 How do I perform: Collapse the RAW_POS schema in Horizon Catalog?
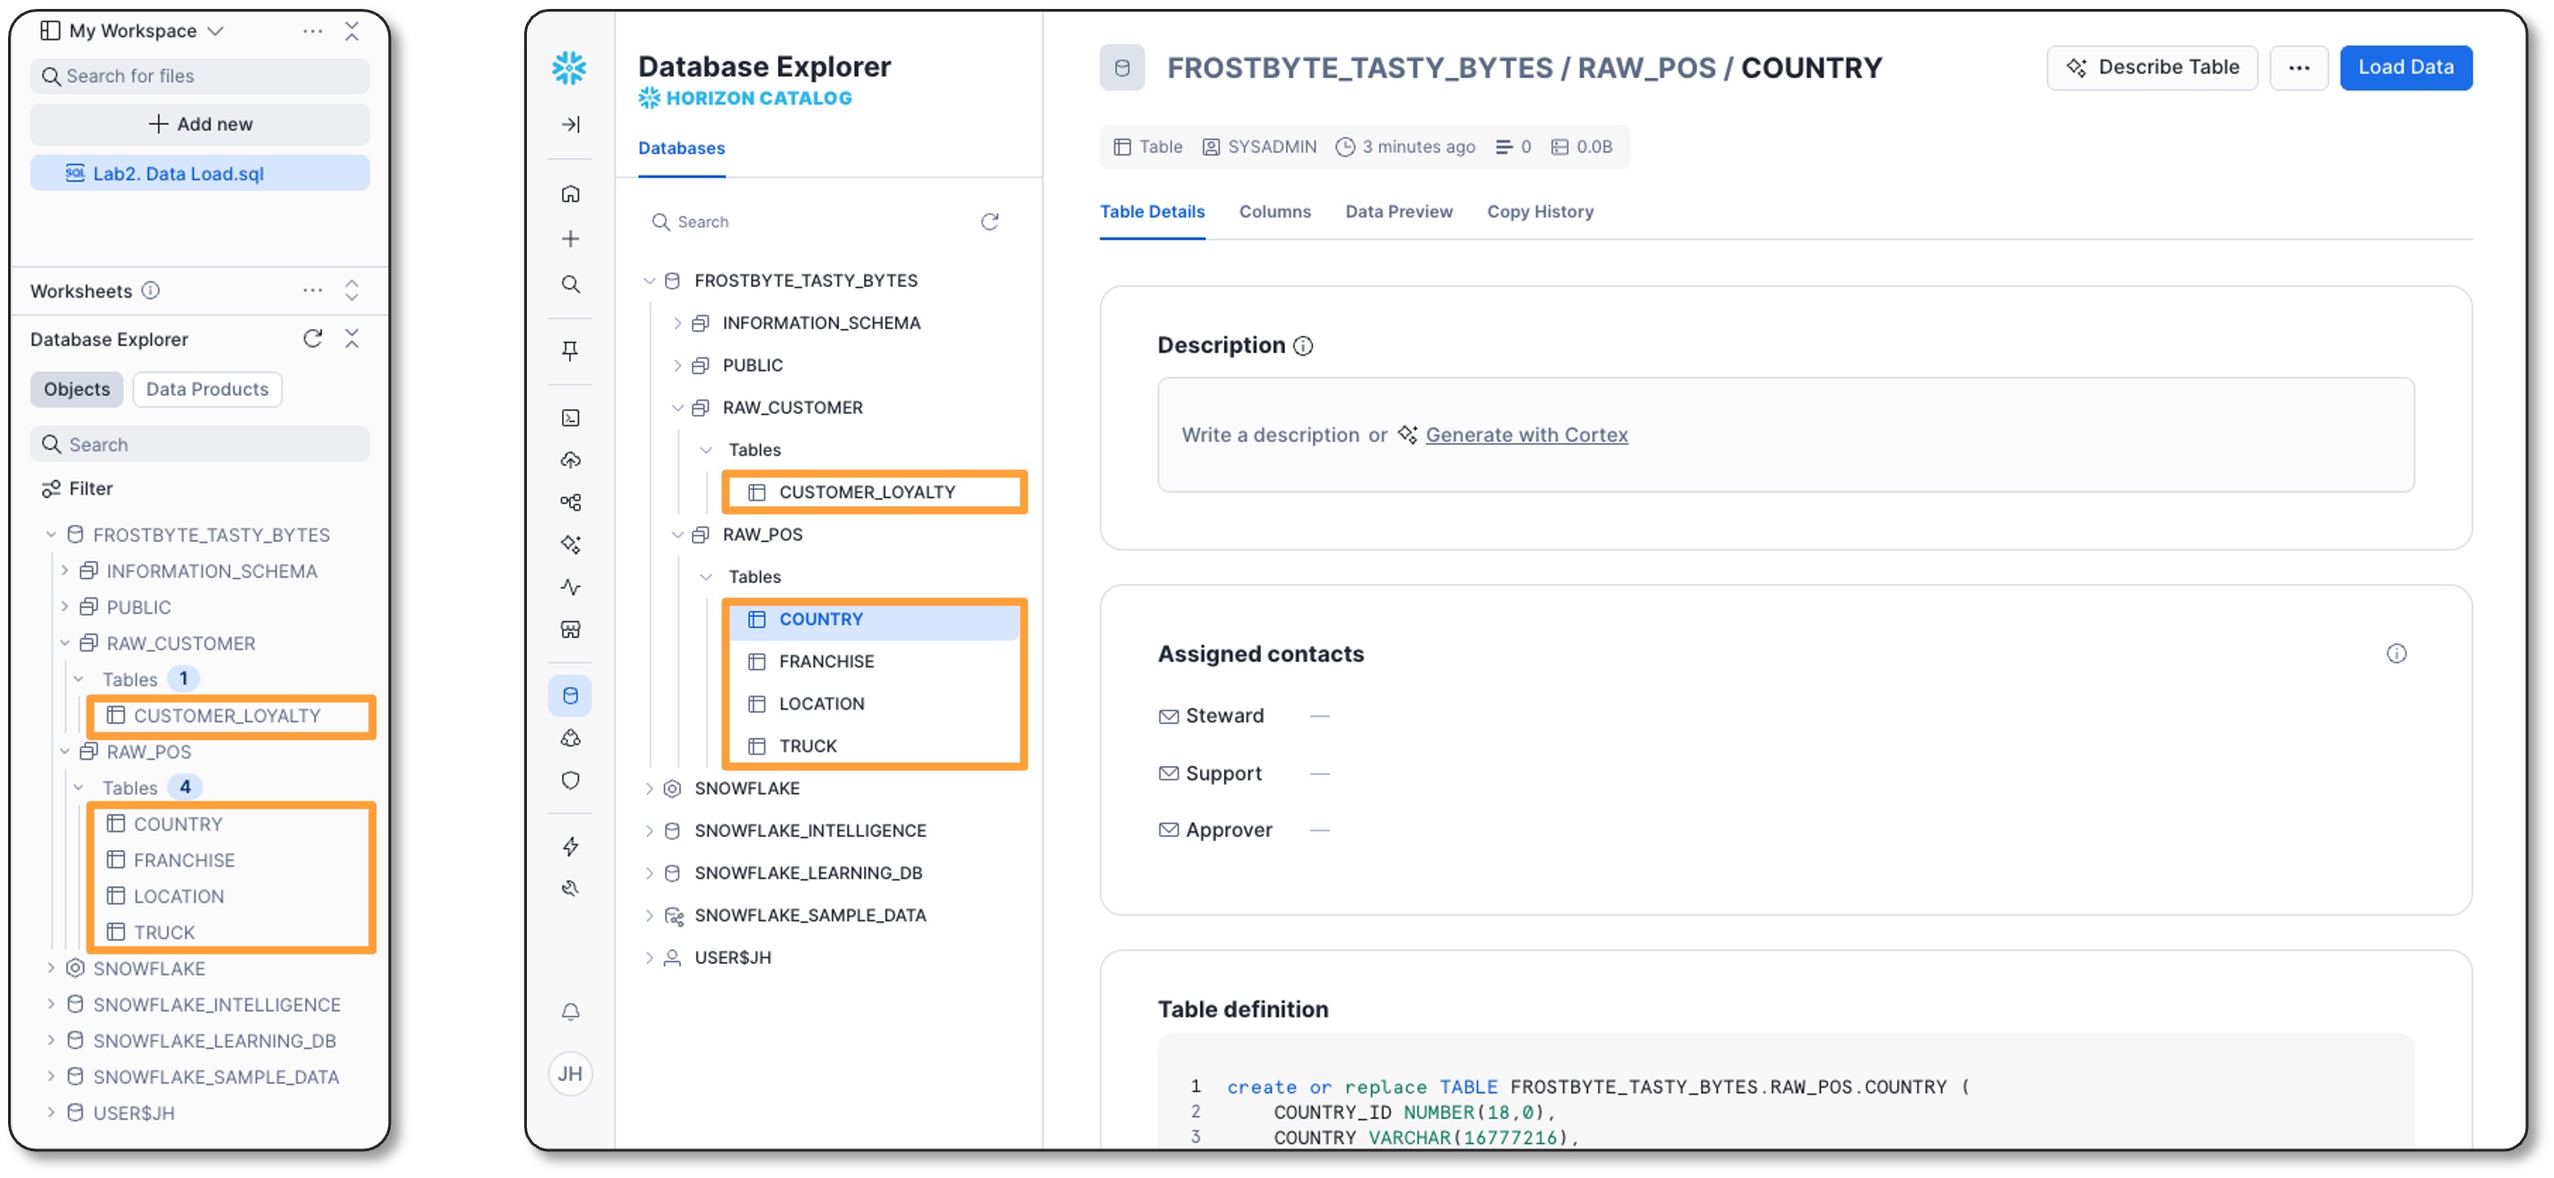pyautogui.click(x=677, y=535)
